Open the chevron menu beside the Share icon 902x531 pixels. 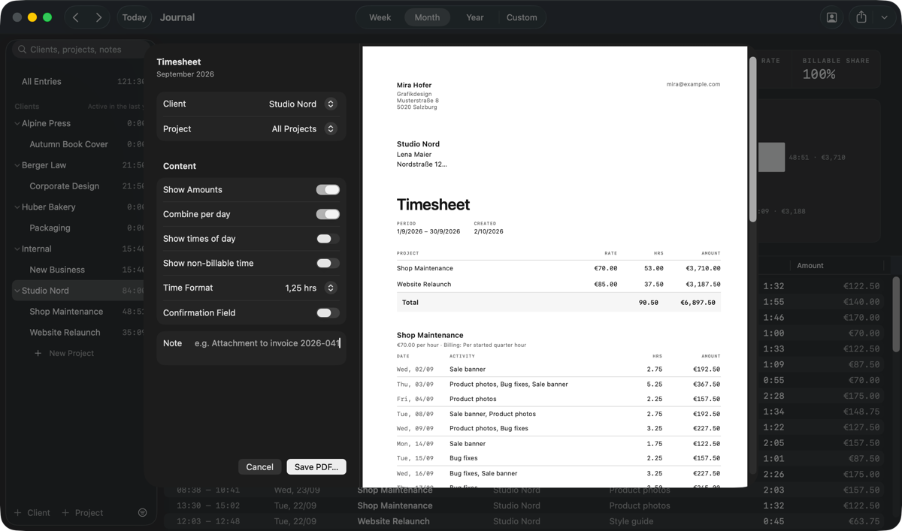click(884, 17)
